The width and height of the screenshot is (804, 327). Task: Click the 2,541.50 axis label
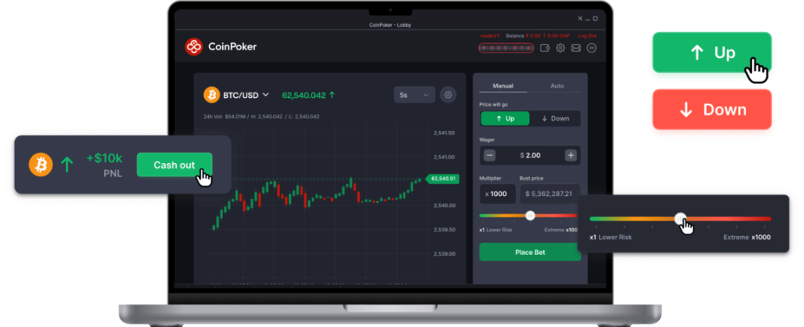point(444,133)
